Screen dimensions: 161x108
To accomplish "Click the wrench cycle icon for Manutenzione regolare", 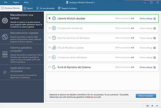I will pos(5,37).
